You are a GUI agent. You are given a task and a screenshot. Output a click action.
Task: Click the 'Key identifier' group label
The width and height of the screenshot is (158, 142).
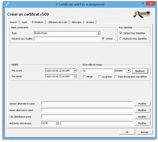pos(126,28)
